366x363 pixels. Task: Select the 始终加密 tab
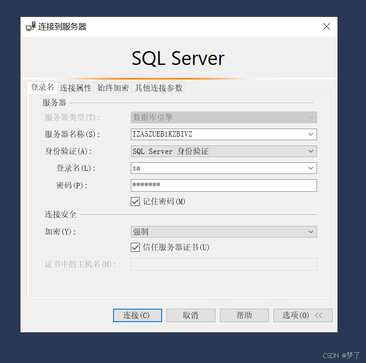pyautogui.click(x=113, y=88)
